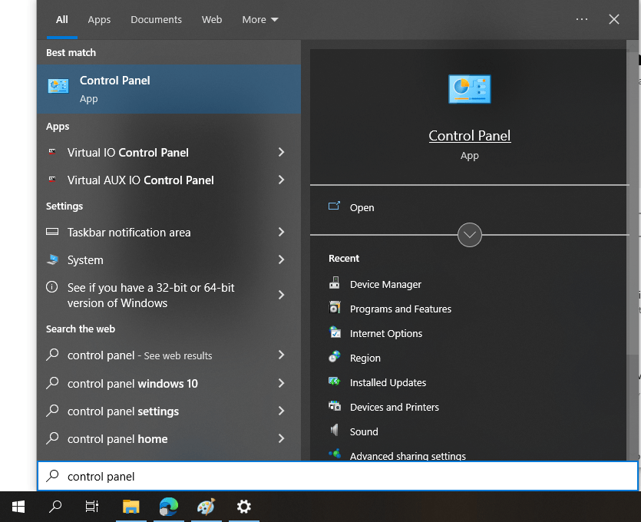Switch to the Documents search tab
The height and width of the screenshot is (522, 641).
coord(156,20)
